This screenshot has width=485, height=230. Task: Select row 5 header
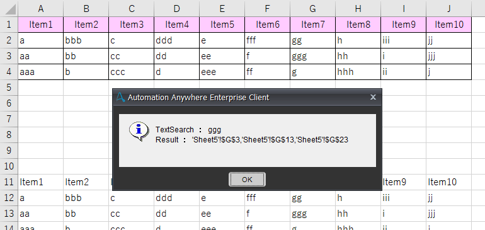[9, 88]
